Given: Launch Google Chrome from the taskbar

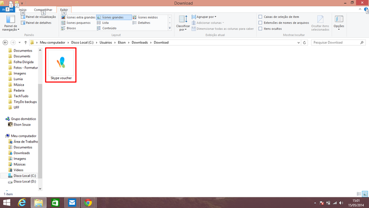Looking at the screenshot, I should coord(88,203).
